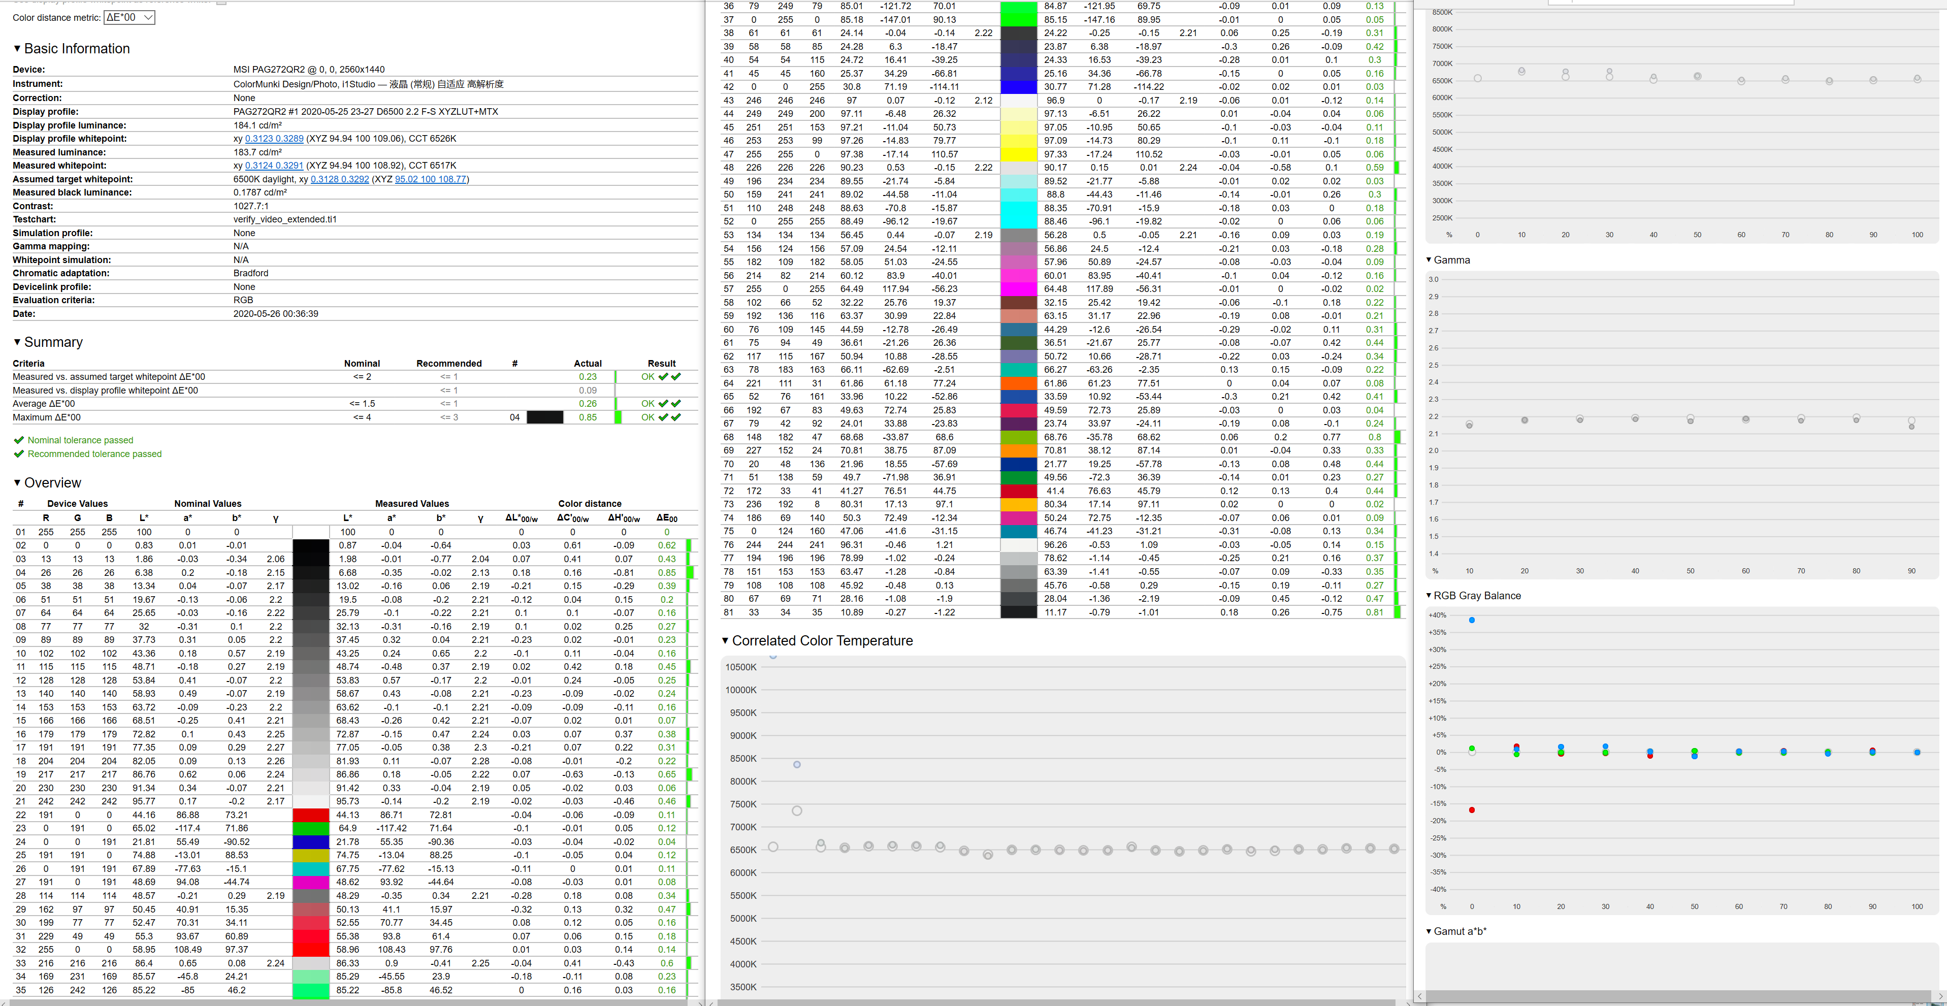Click the Instrument value ColorMunki Design/Photo
The image size is (1947, 1006).
coord(368,84)
